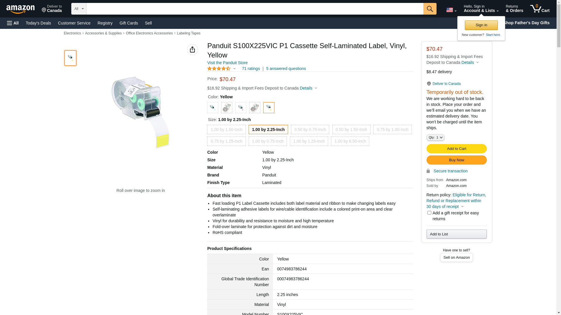
Task: Open Customer Service in navigation bar
Action: tap(74, 23)
